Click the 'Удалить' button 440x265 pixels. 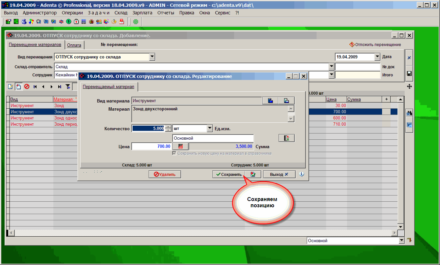(x=165, y=174)
